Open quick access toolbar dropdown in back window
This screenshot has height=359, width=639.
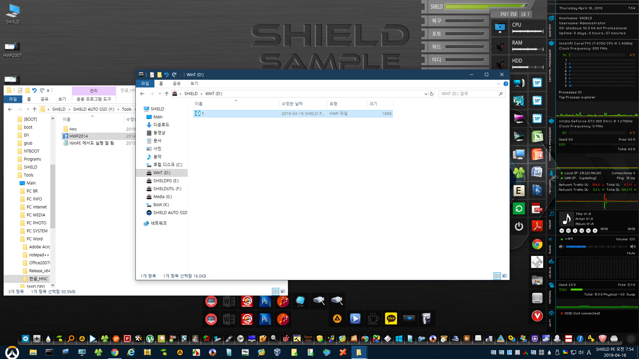click(48, 90)
